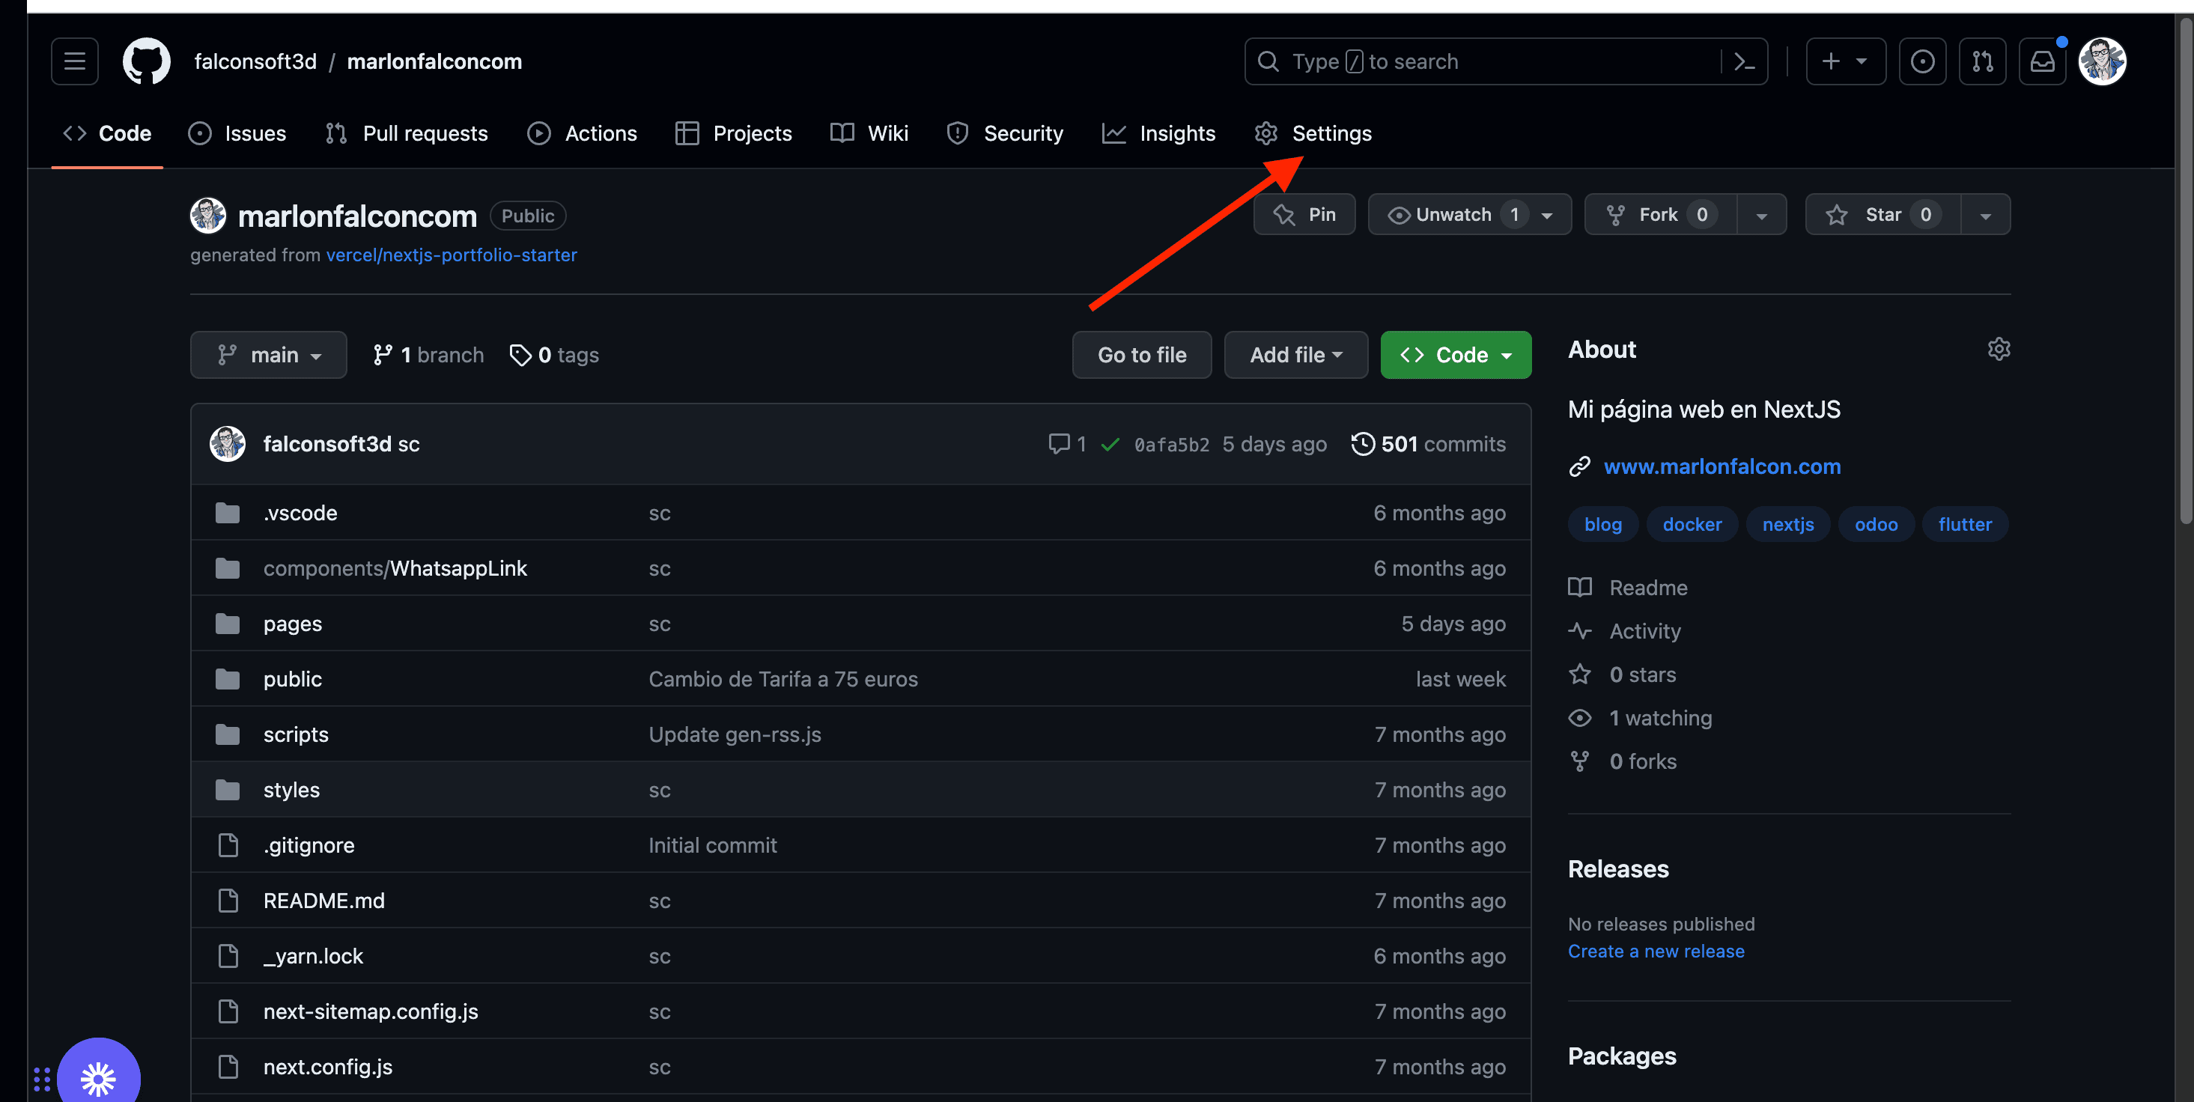Screen dimensions: 2194x1102
Task: Click the odoo topic tag
Action: (1876, 525)
